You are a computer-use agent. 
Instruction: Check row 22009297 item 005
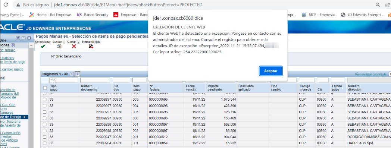pyautogui.click(x=45, y=112)
